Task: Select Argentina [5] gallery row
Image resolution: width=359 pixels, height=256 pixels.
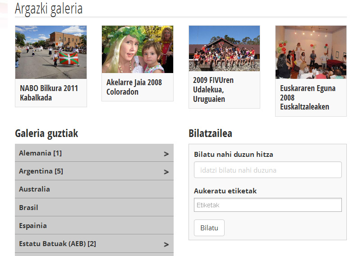Action: tap(94, 171)
